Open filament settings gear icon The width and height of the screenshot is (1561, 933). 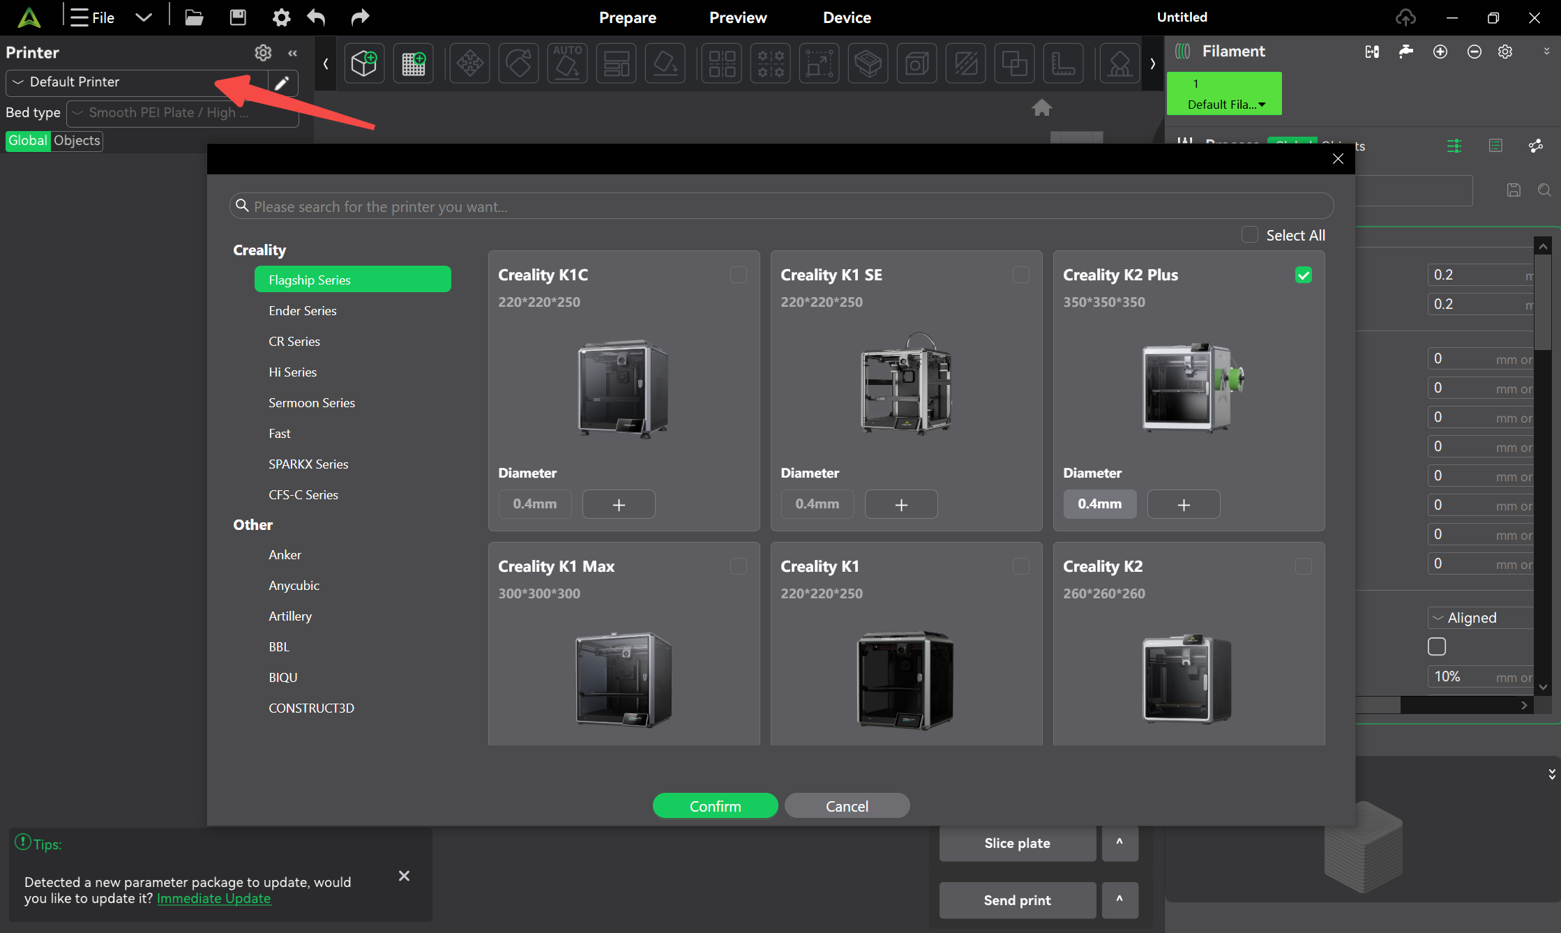(x=1505, y=52)
